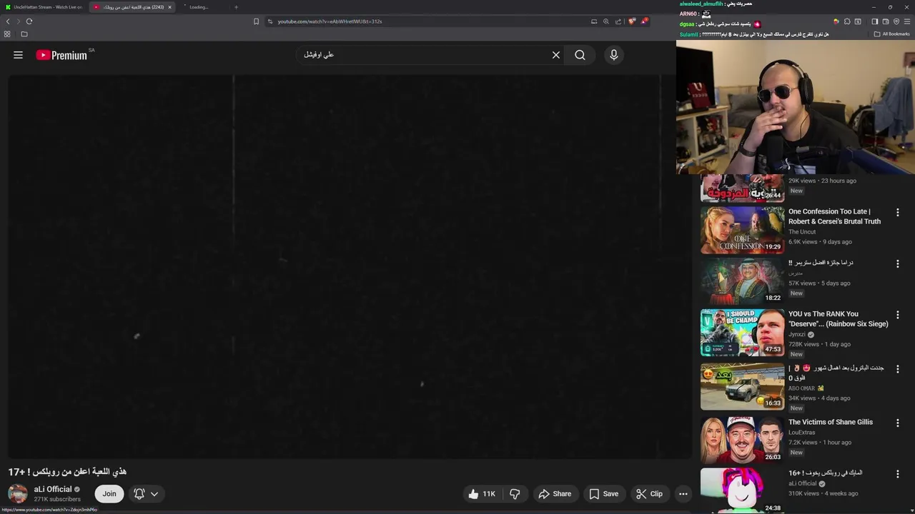The width and height of the screenshot is (915, 514).
Task: Share this video
Action: (x=555, y=494)
